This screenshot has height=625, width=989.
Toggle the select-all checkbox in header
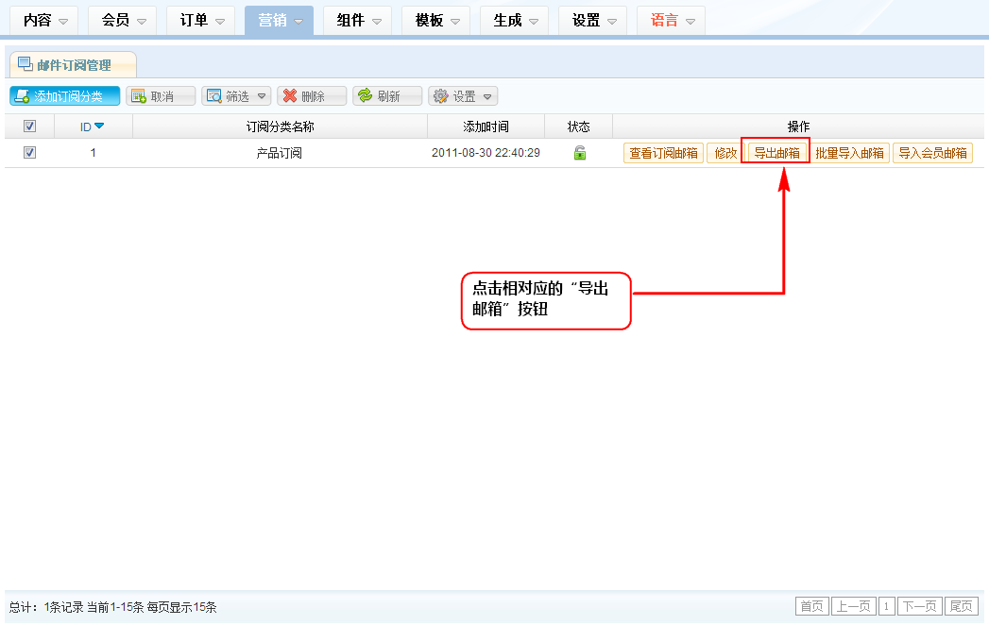point(29,127)
